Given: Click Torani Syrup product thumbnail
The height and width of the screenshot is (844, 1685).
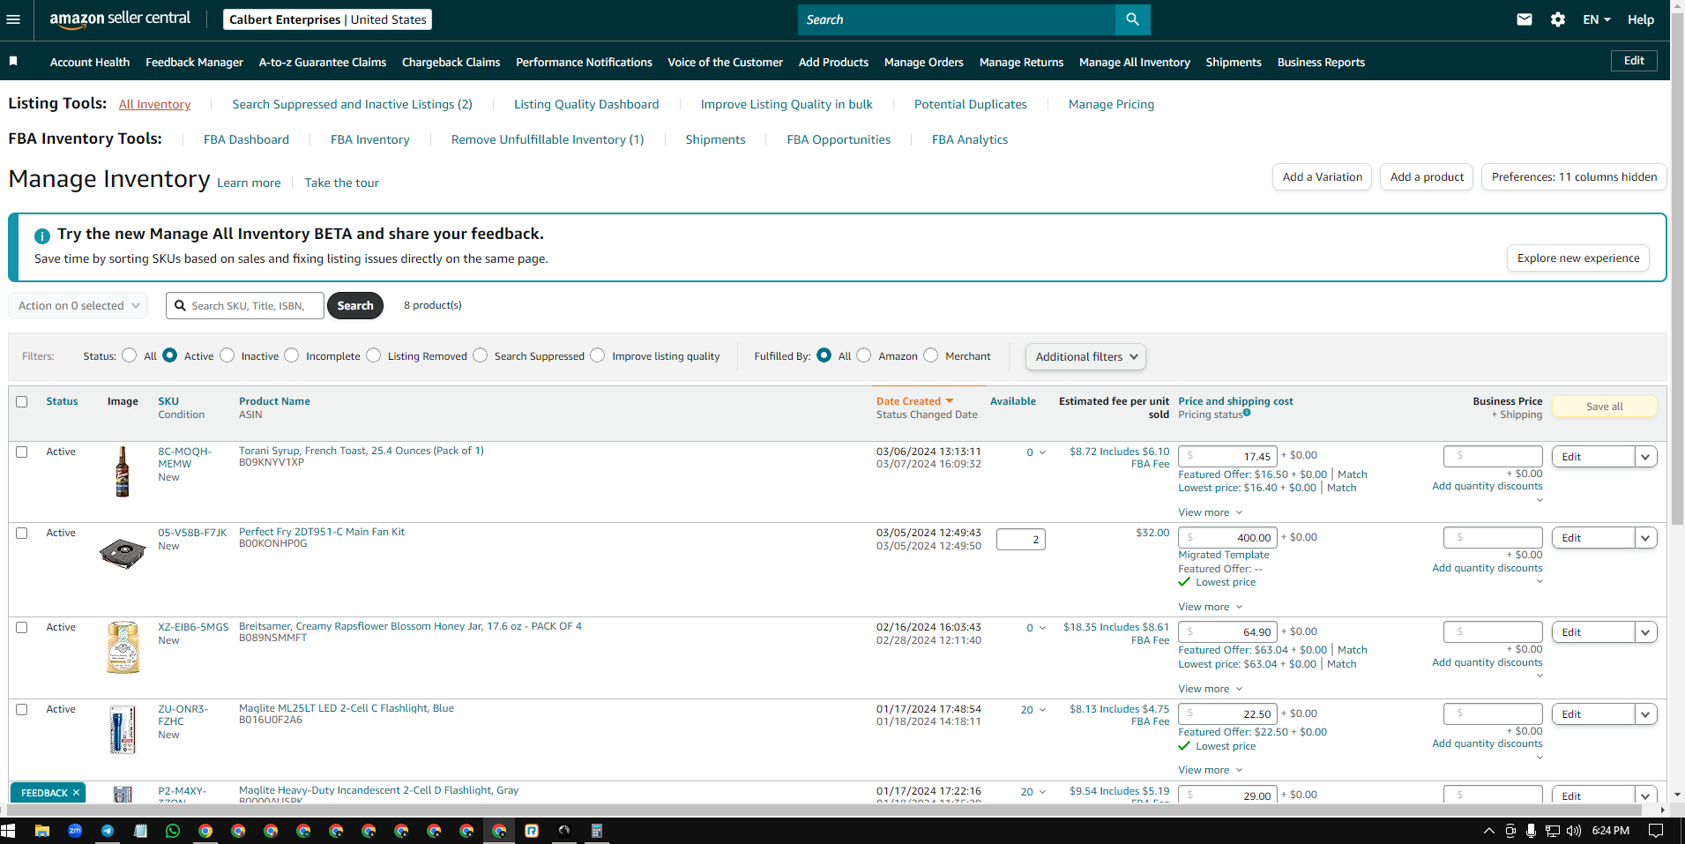Looking at the screenshot, I should tap(123, 472).
